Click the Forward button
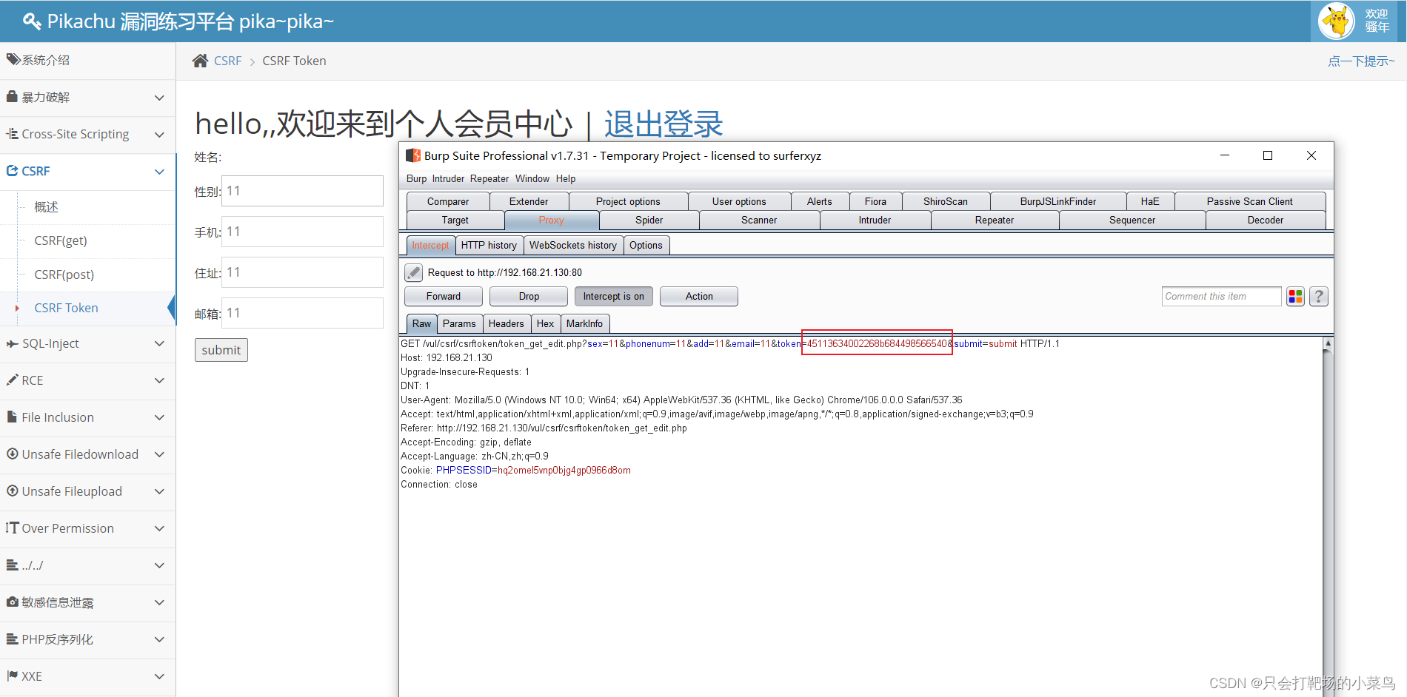Viewport: 1407px width, 697px height. [x=444, y=297]
